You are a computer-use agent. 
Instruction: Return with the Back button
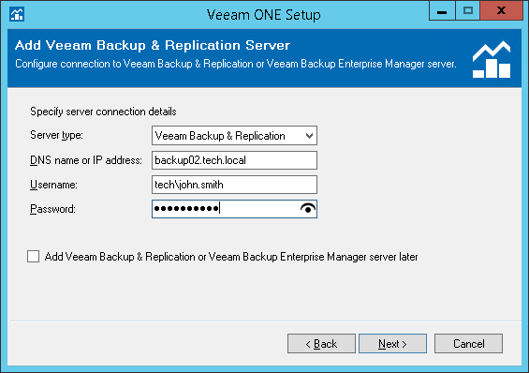coord(321,344)
